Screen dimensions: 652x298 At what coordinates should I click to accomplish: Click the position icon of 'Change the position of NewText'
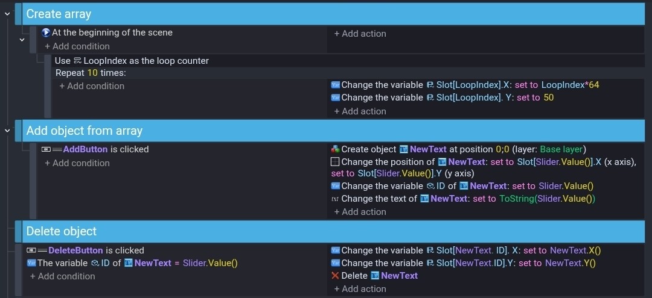335,161
